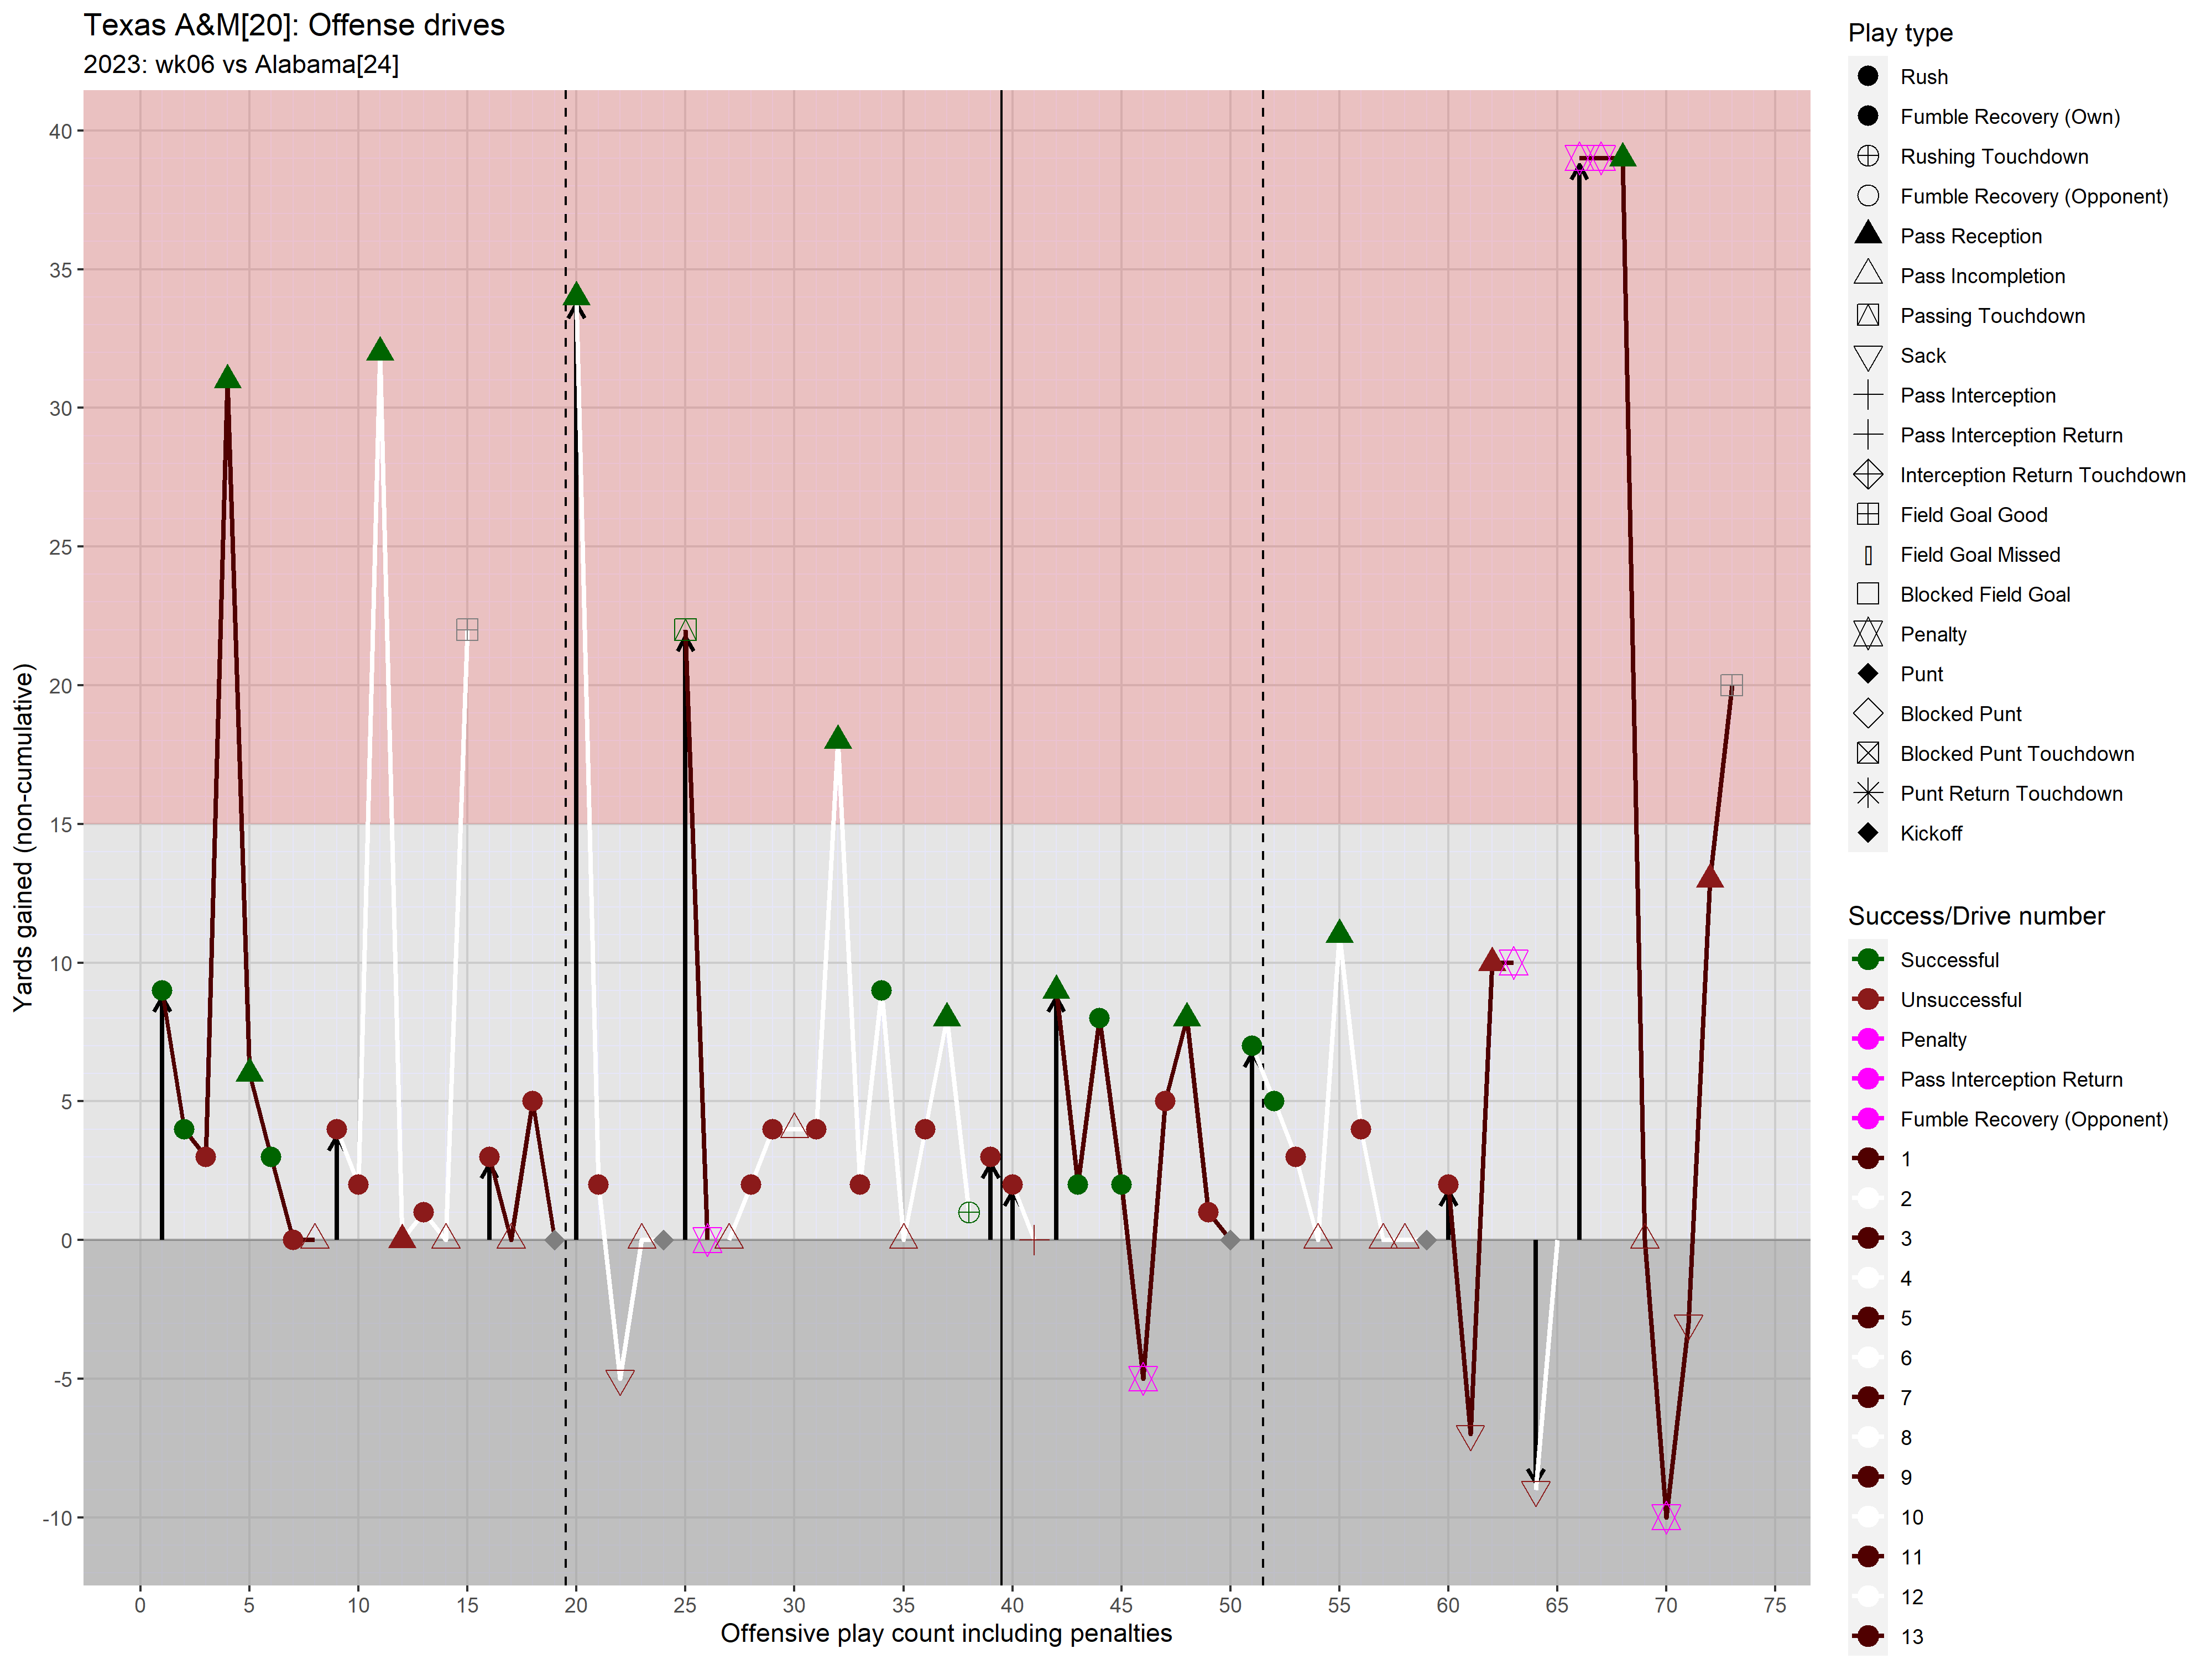Click the Penalty star legend icon under Play type
This screenshot has height=1659, width=2212.
pyautogui.click(x=1867, y=634)
